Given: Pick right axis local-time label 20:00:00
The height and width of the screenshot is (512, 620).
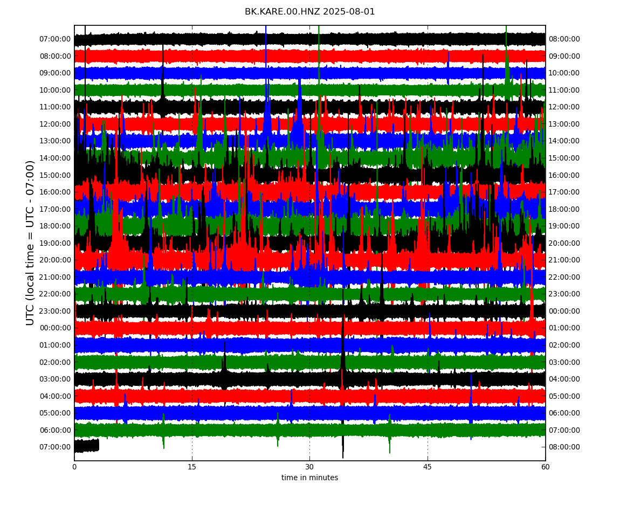Looking at the screenshot, I should click(564, 243).
